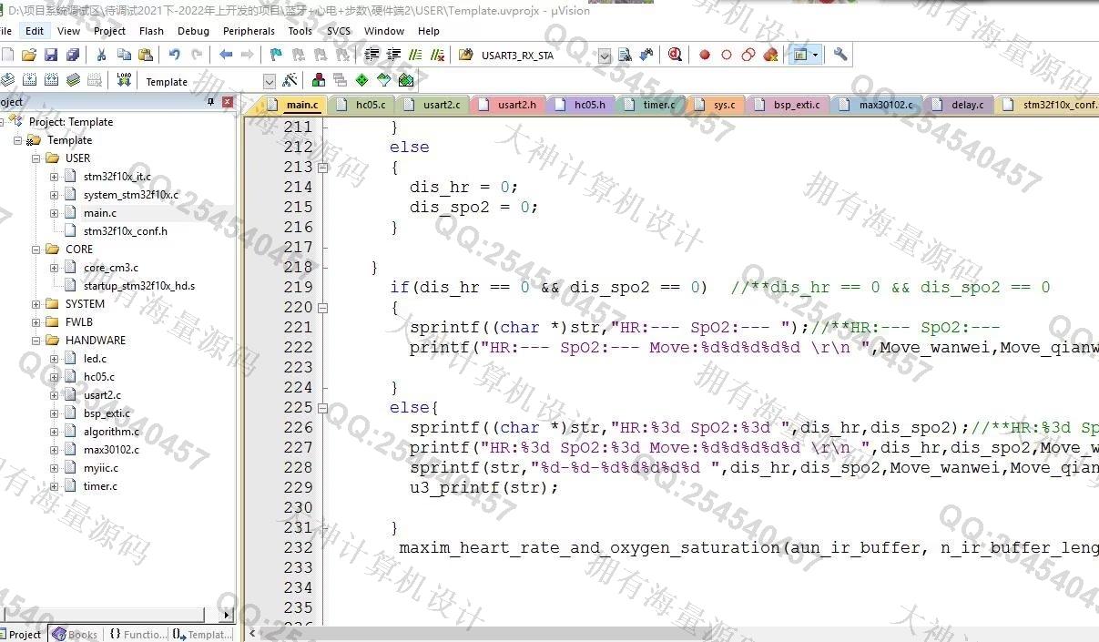This screenshot has height=642, width=1099.
Task: Collapse code fold at line 220
Action: tap(322, 308)
